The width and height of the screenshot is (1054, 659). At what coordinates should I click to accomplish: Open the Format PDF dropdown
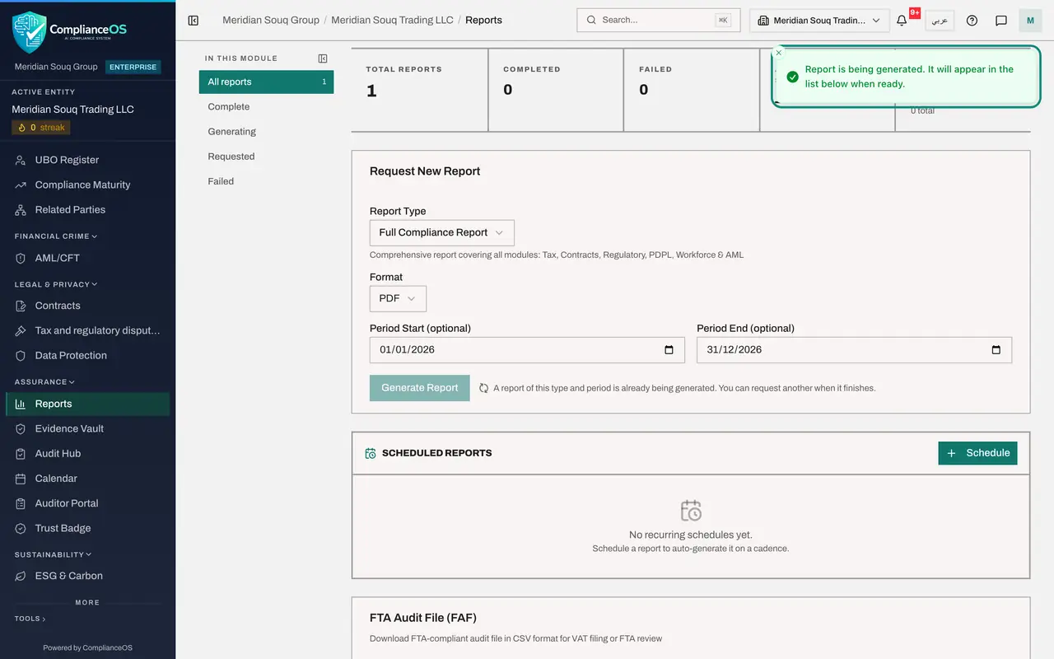coord(398,298)
